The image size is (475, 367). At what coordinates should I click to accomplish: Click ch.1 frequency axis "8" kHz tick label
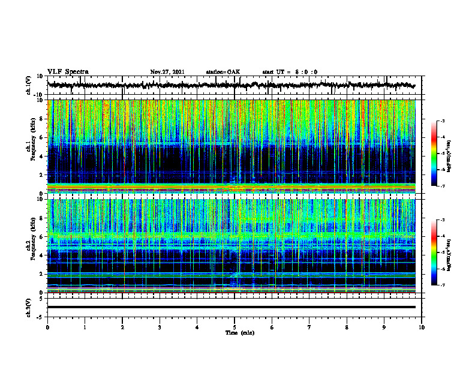[x=41, y=119]
